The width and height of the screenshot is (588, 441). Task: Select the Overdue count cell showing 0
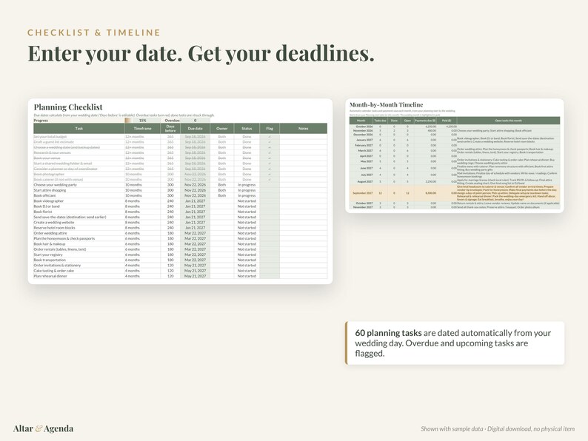click(x=195, y=121)
